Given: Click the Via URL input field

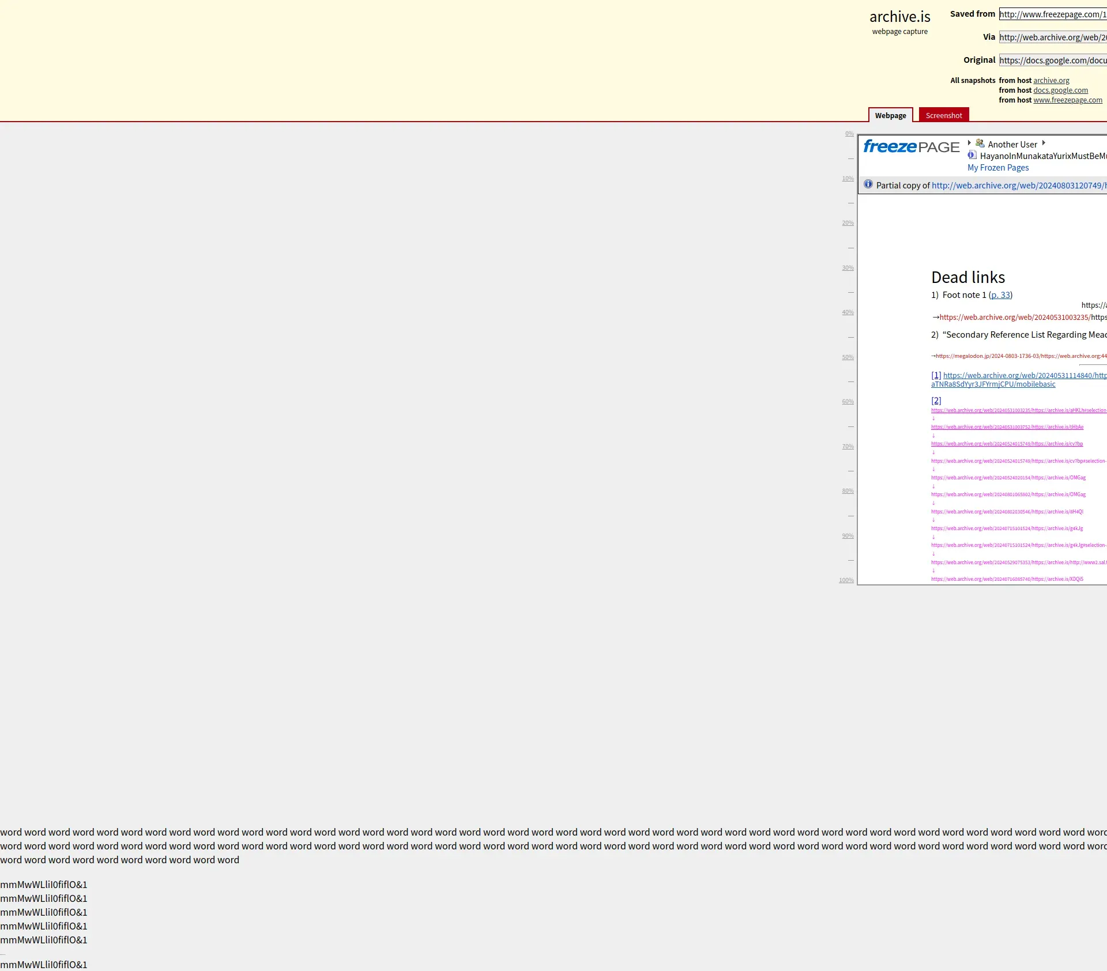Looking at the screenshot, I should tap(1052, 37).
